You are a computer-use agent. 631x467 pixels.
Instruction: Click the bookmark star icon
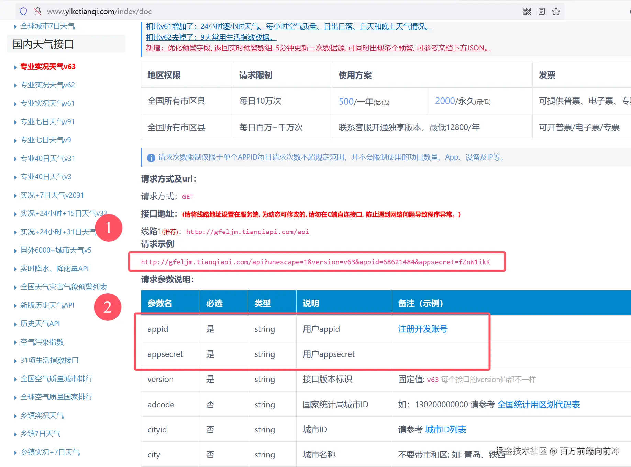pyautogui.click(x=556, y=11)
